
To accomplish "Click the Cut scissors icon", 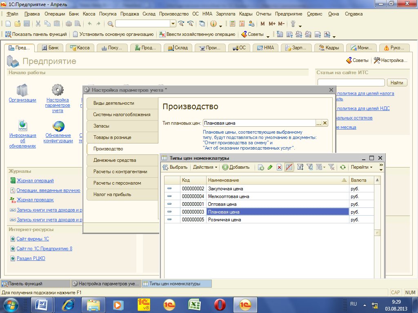I will coord(38,24).
